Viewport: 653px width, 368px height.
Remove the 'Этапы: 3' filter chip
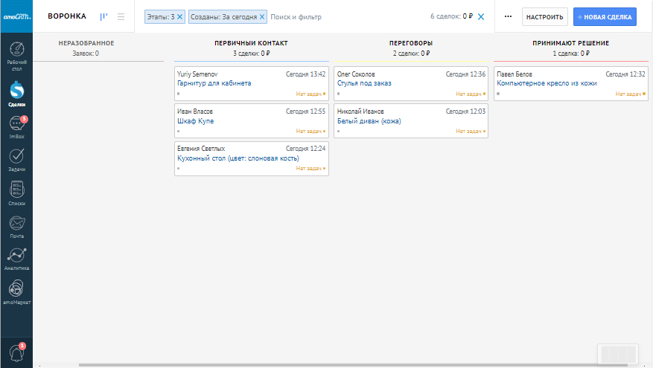[179, 16]
